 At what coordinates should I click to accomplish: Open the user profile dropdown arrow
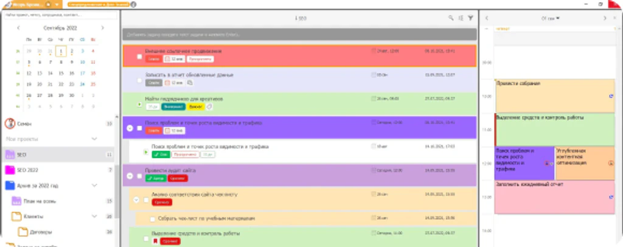[x=57, y=5]
